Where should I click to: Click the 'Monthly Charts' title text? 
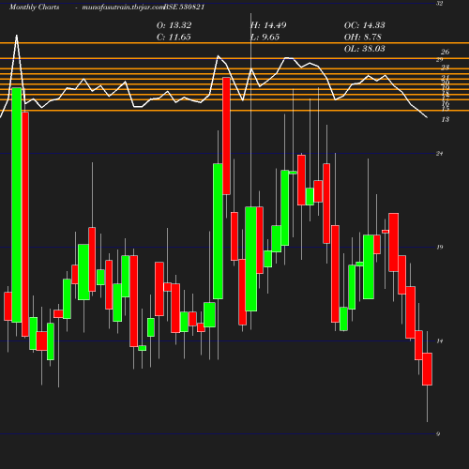point(34,7)
